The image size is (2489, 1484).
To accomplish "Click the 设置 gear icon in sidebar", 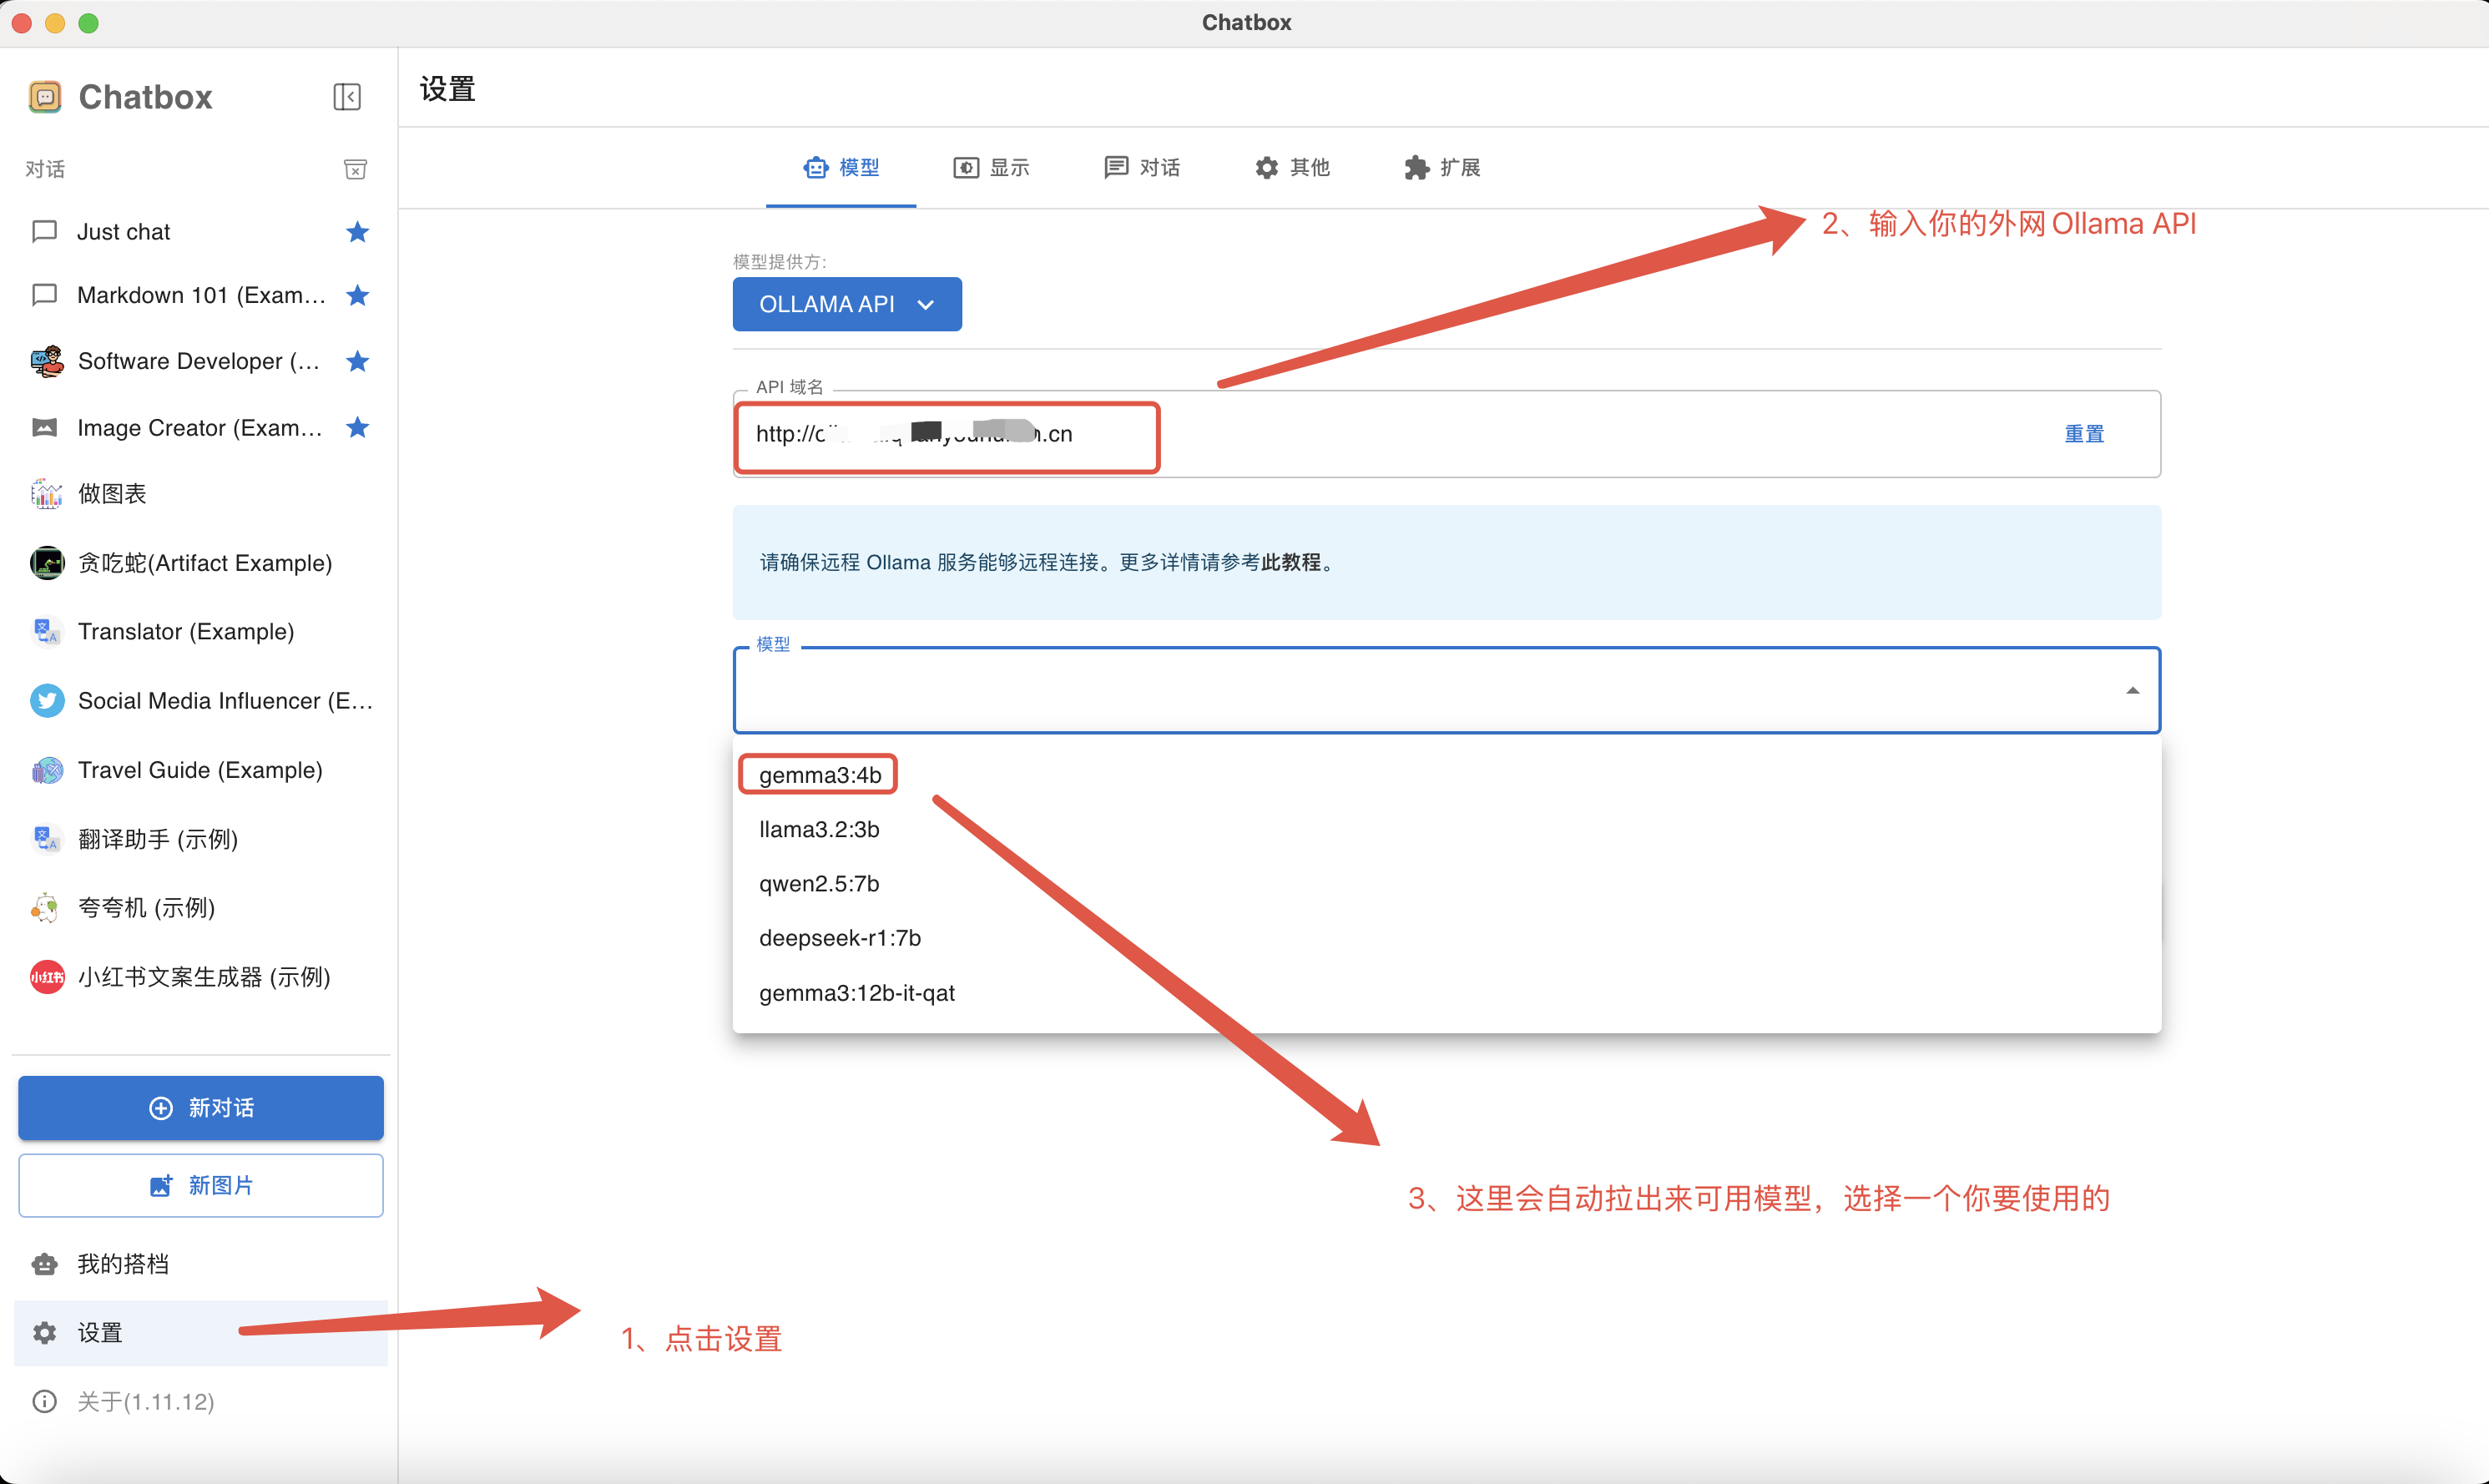I will [44, 1333].
